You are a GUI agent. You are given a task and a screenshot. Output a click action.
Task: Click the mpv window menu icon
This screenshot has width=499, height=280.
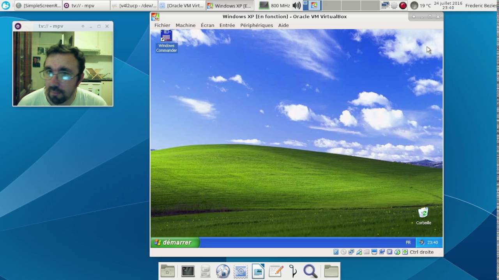click(x=18, y=26)
